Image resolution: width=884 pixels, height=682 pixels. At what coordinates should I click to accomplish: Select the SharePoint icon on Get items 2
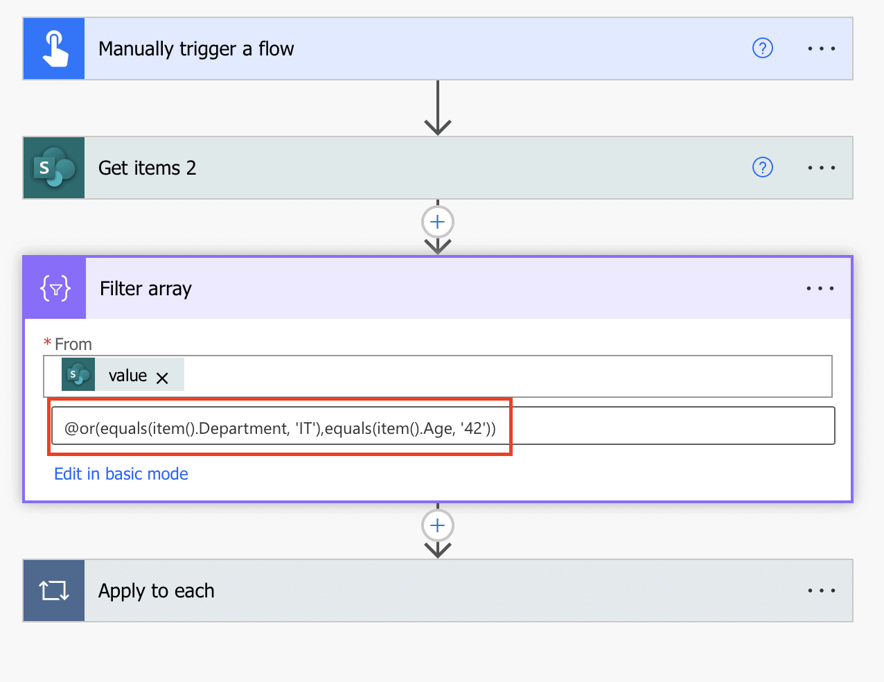[x=53, y=167]
